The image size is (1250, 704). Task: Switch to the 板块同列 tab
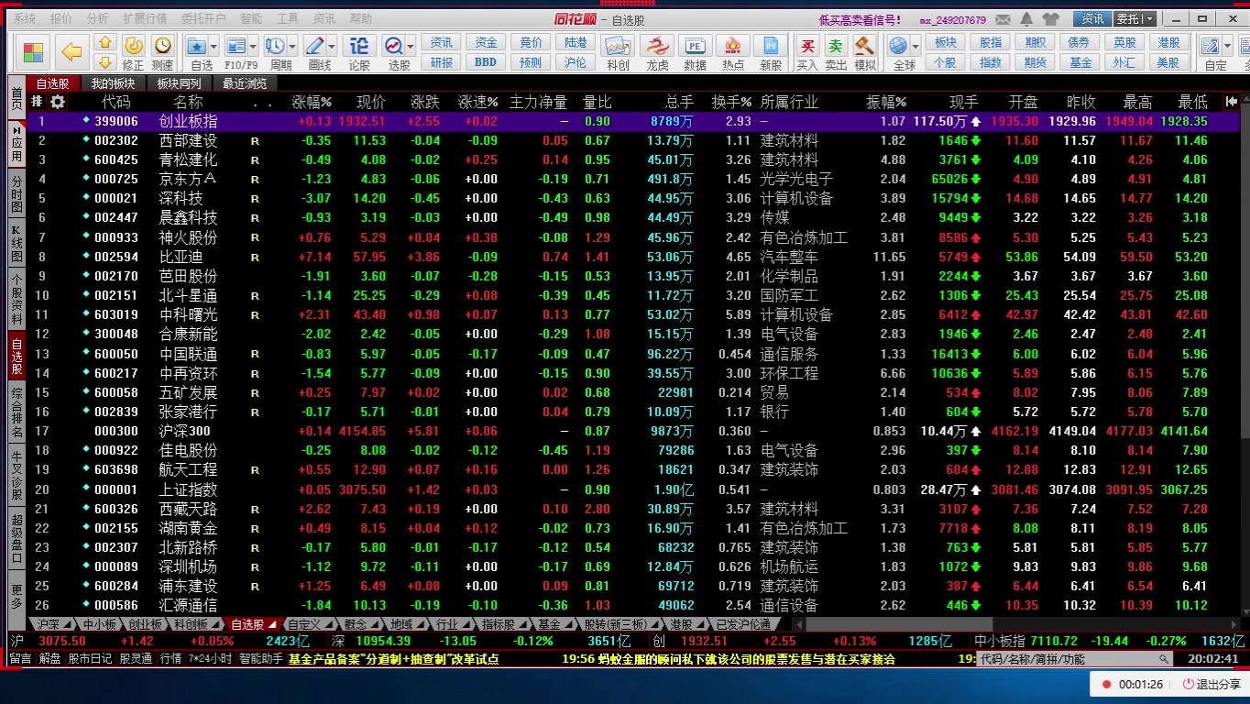pos(179,83)
